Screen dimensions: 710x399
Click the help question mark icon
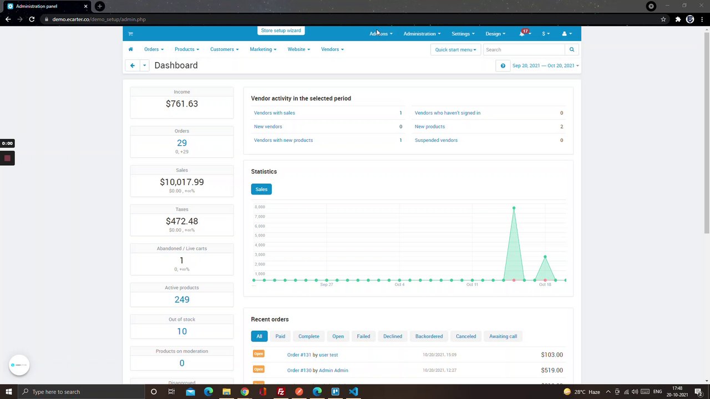point(503,65)
